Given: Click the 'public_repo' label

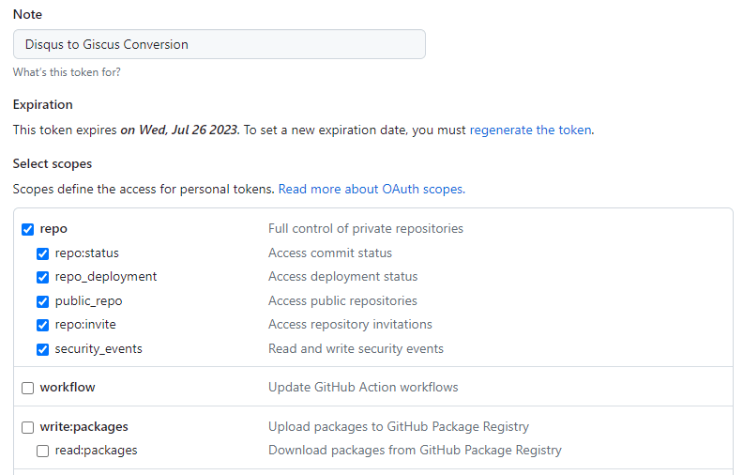Looking at the screenshot, I should pos(88,301).
